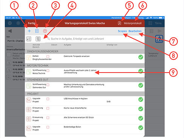Tap the forward arrow in background logbook

click(x=159, y=31)
